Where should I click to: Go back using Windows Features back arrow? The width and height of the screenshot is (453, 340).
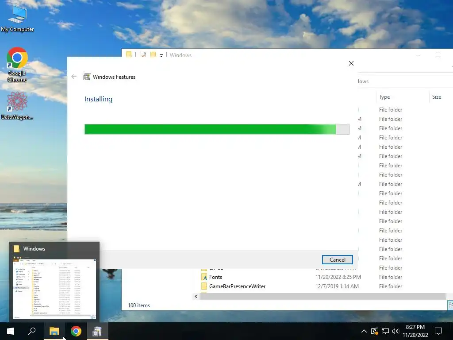[x=74, y=77]
